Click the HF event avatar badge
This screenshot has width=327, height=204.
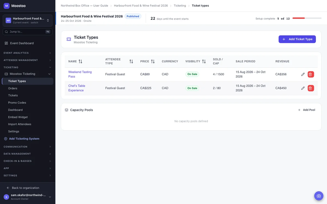coord(8,20)
